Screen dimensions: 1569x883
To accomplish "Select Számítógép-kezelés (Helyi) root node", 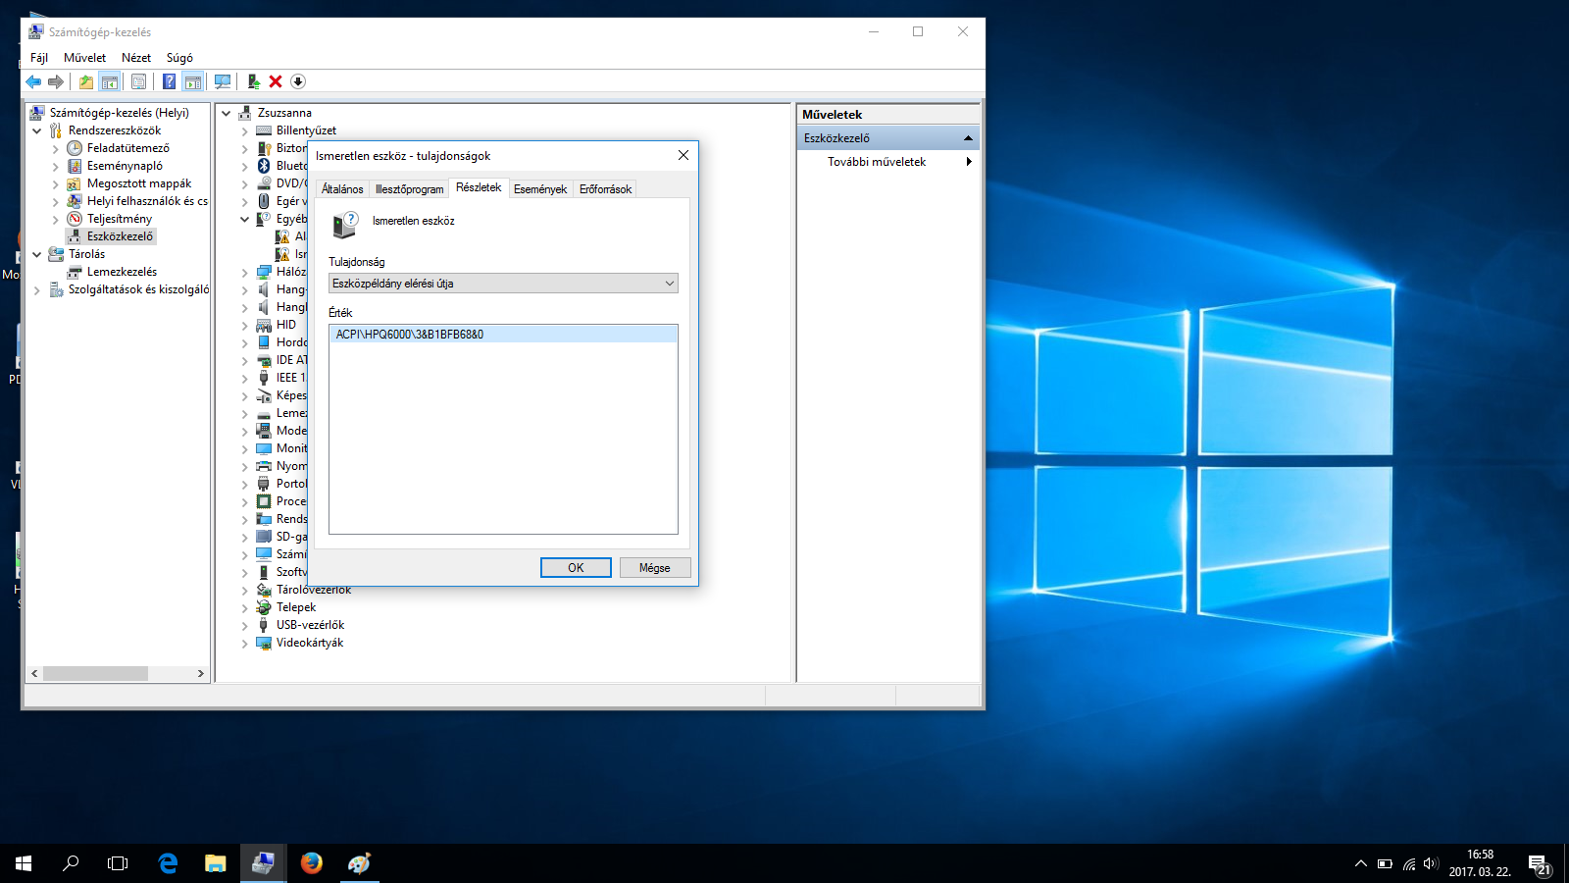I will click(x=120, y=113).
